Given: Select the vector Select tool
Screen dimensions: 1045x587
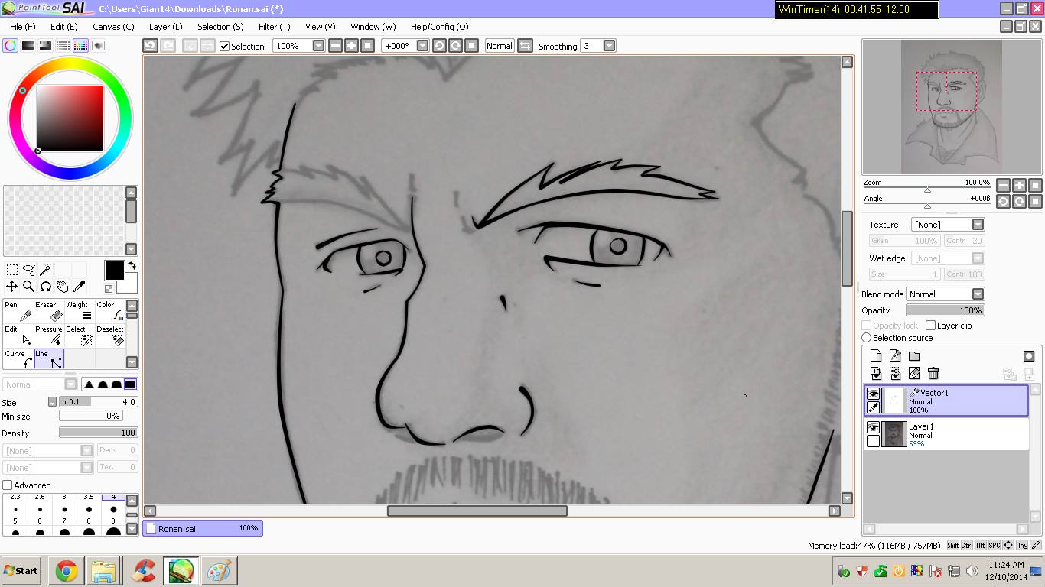Looking at the screenshot, I should coord(80,336).
